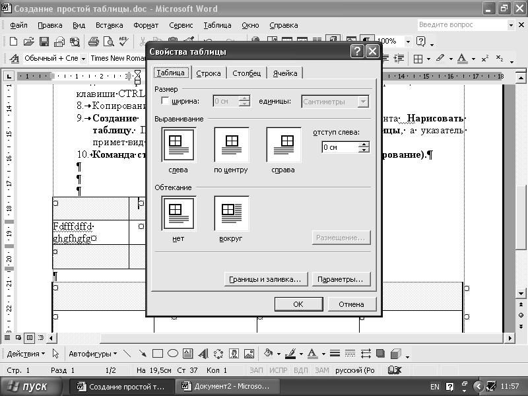The image size is (528, 396).
Task: Open the Введите вопрос dropdown arrow
Action: (511, 25)
